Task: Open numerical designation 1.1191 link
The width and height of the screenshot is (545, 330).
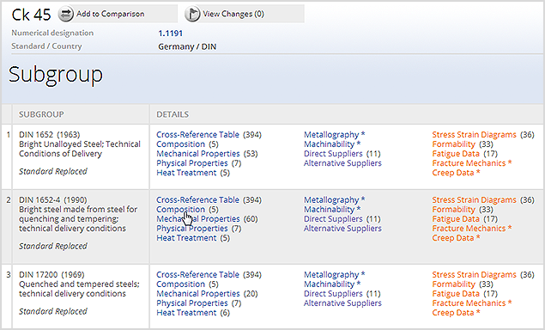Action: tap(170, 34)
